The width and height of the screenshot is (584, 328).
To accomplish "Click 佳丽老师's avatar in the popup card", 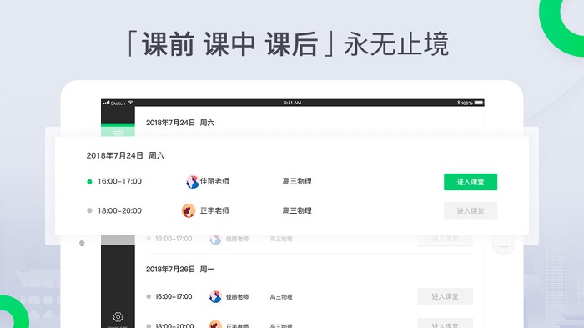I will [192, 181].
